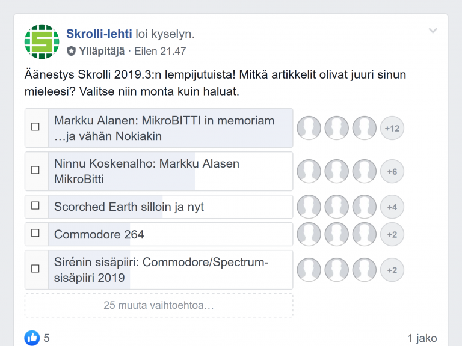Screen dimensions: 462x346
Task: Open the post options chevron menu
Action: [x=433, y=31]
